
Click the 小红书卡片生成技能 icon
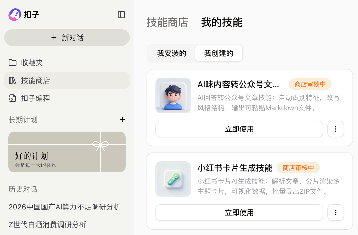point(173,179)
